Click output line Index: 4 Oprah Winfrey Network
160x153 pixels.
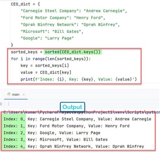click(x=74, y=146)
